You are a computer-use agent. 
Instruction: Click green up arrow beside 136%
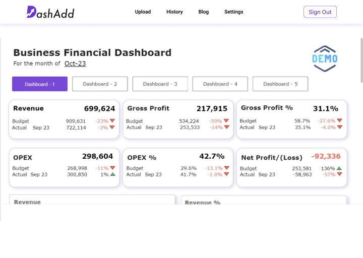tap(339, 168)
